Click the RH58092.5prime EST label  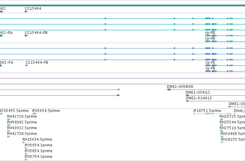pyautogui.click(x=22, y=122)
